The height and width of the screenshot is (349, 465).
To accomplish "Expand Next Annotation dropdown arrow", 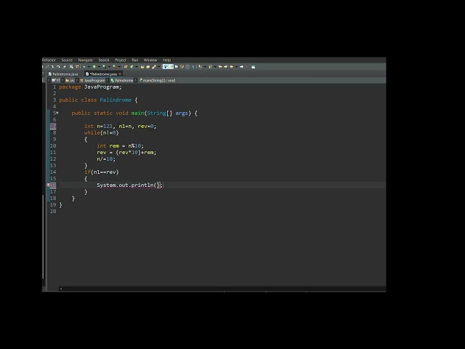I will [x=205, y=67].
